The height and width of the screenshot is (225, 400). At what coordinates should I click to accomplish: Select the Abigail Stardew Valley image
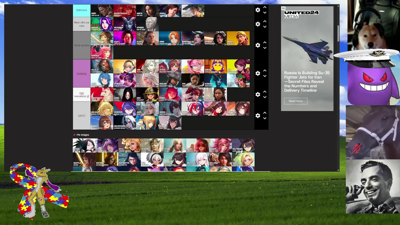(x=102, y=24)
